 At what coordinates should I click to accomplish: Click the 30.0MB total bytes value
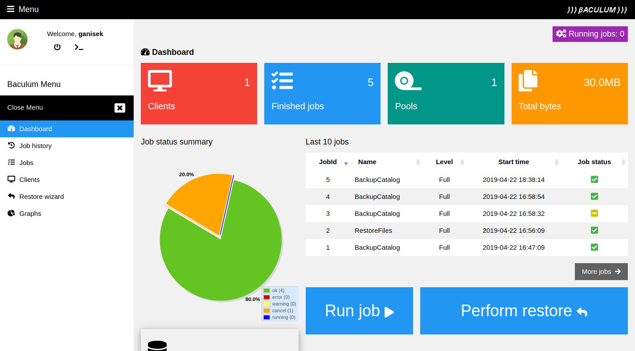pyautogui.click(x=602, y=83)
